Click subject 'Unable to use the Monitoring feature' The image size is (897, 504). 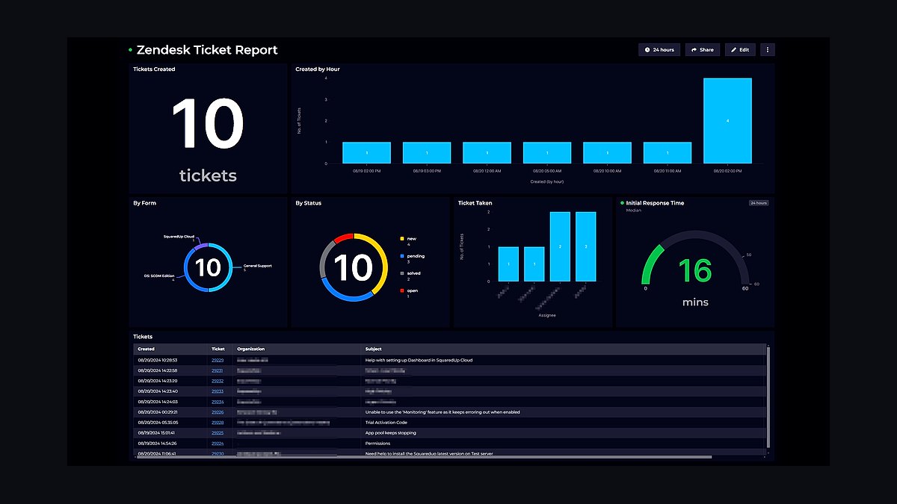coord(443,412)
